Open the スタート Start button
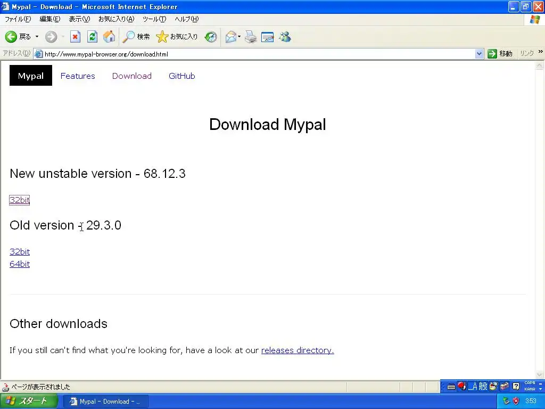This screenshot has width=545, height=409. coord(29,401)
